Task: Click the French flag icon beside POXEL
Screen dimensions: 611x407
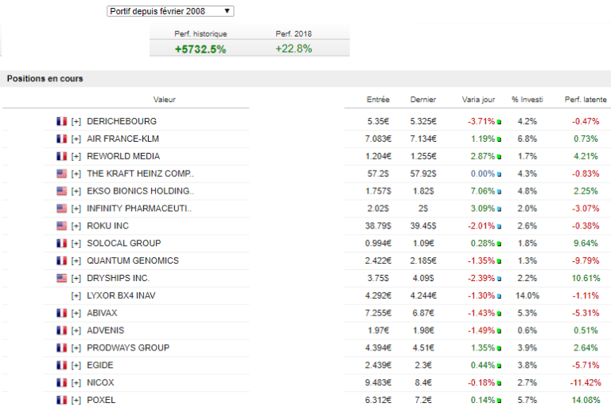Action: coord(61,400)
